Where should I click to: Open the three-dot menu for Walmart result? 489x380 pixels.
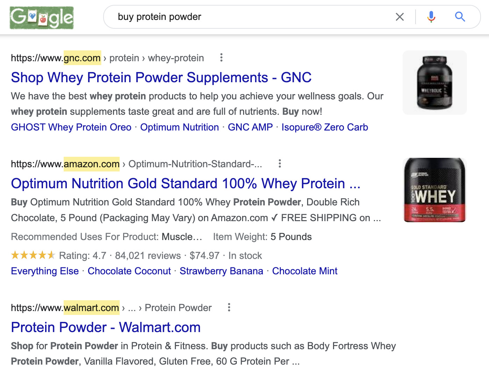coord(229,308)
